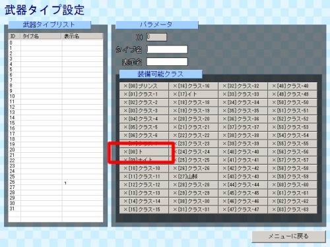Image resolution: width=330 pixels, height=247 pixels.
Task: Toggle class [32]クラス-32
Action: click(243, 86)
